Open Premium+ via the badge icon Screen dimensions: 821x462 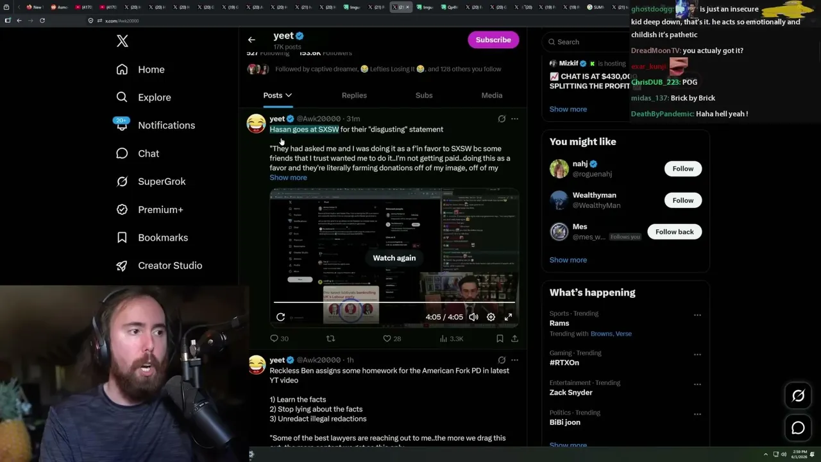(122, 209)
